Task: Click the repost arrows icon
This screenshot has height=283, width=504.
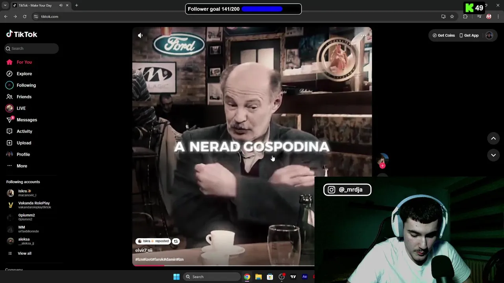Action: [176, 241]
